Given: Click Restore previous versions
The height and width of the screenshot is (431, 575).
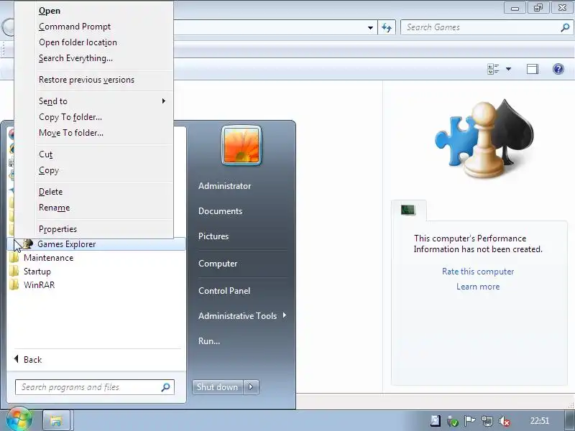Looking at the screenshot, I should tap(86, 80).
